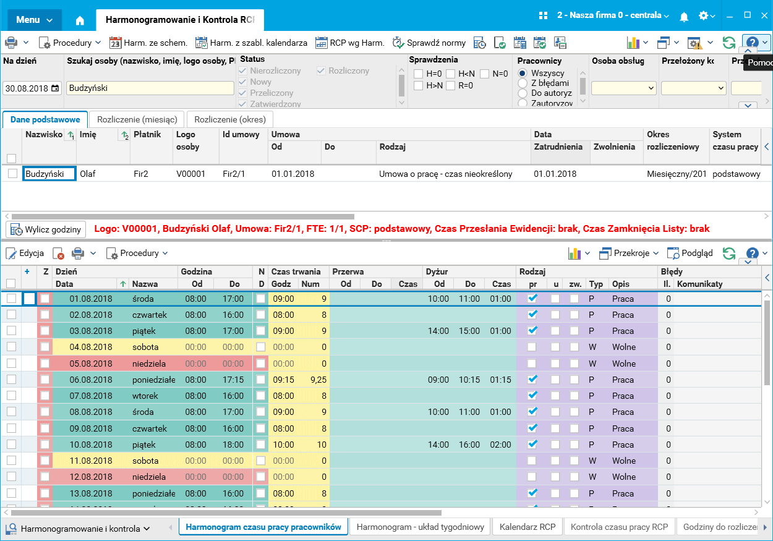Expand the Menu dropdown
This screenshot has height=541, width=773.
coord(35,20)
